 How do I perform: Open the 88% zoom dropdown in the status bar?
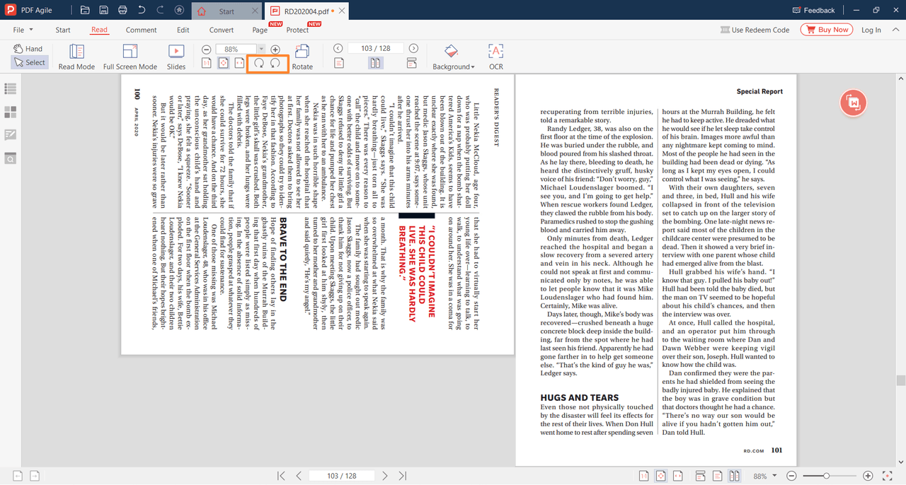763,475
